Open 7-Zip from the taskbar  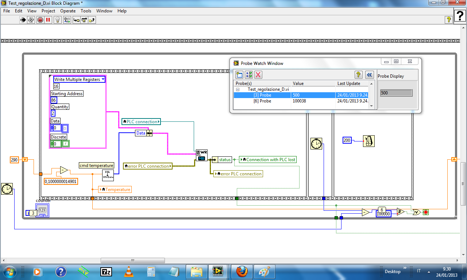pos(106,272)
